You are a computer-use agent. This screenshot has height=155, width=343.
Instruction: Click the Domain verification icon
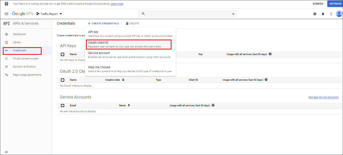pyautogui.click(x=7, y=67)
